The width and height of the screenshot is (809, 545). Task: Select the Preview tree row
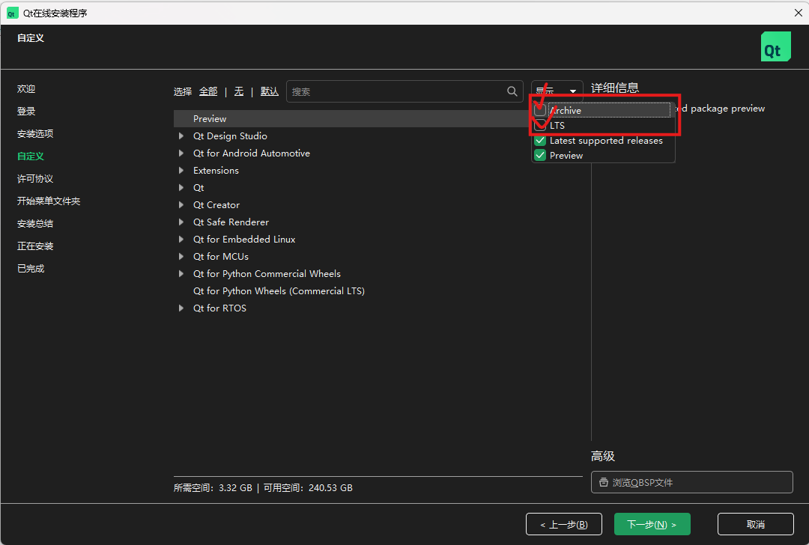pyautogui.click(x=352, y=118)
